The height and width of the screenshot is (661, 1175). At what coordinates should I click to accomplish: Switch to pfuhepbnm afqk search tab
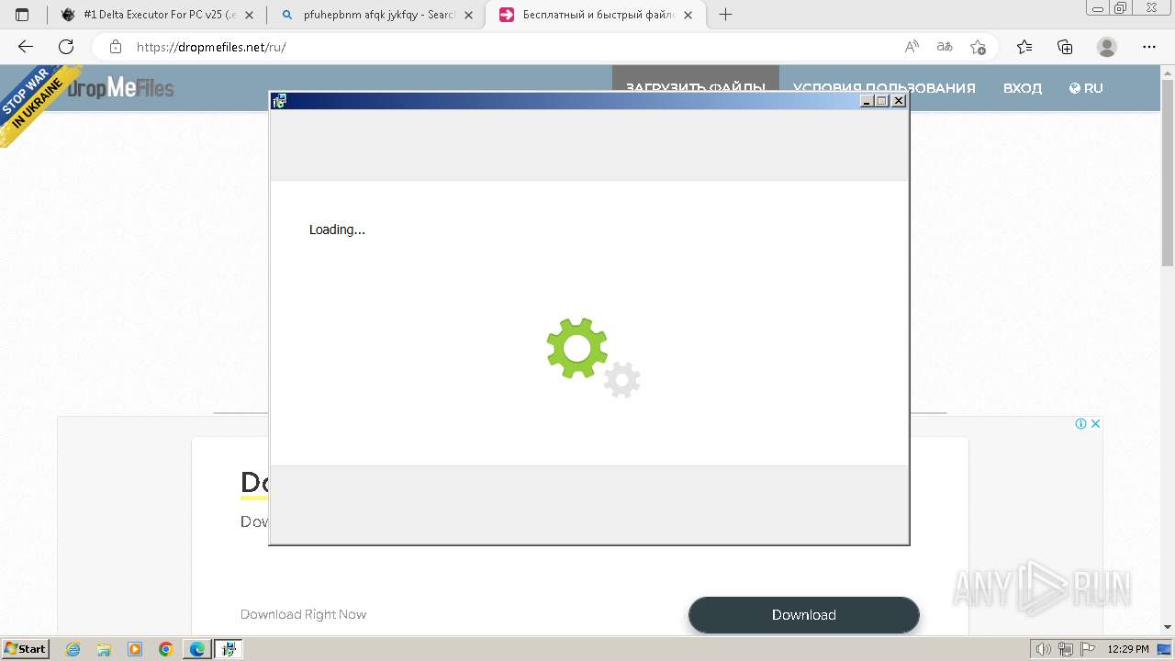376,15
